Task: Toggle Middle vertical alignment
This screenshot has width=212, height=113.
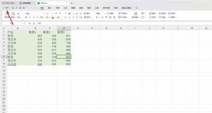Action: coord(69,13)
